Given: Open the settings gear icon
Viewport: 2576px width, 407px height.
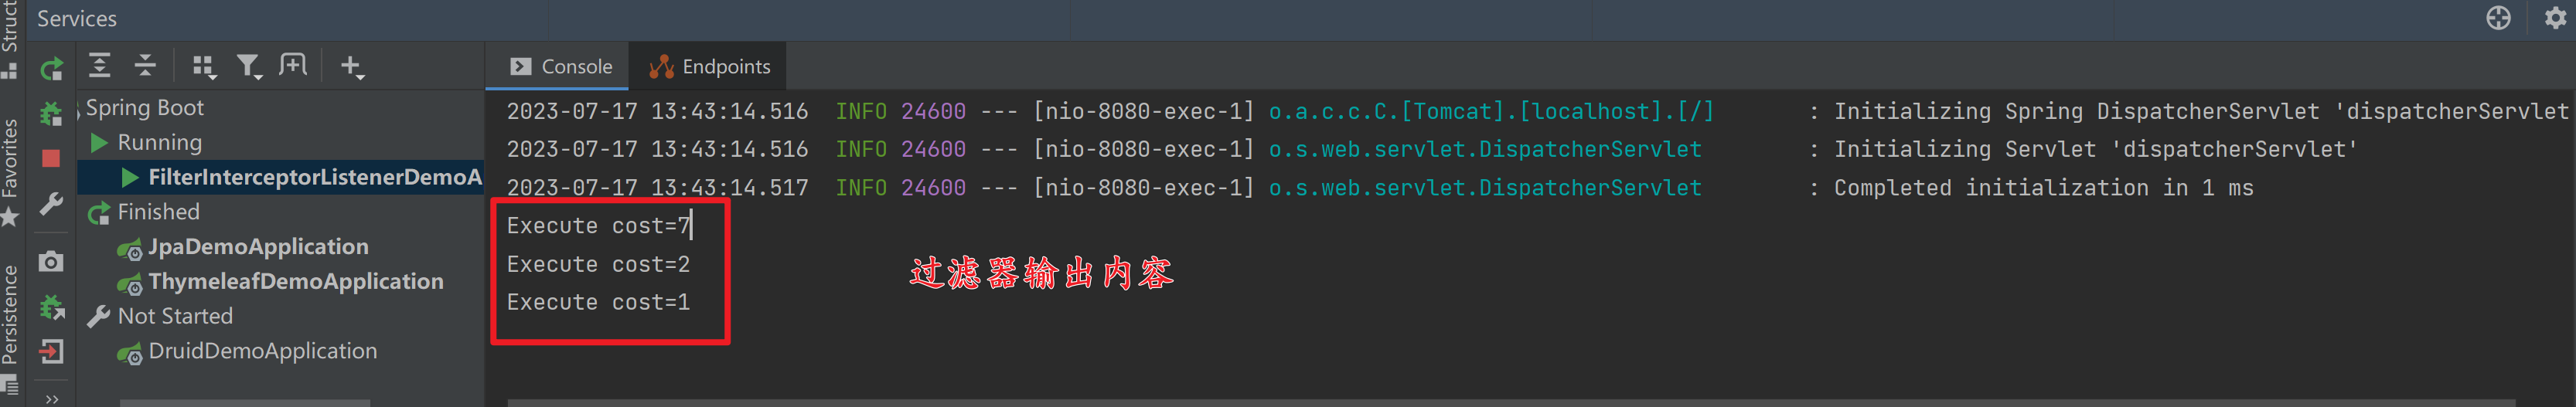Looking at the screenshot, I should tap(2555, 18).
